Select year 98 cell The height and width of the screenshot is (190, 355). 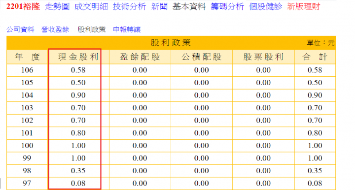[27, 171]
